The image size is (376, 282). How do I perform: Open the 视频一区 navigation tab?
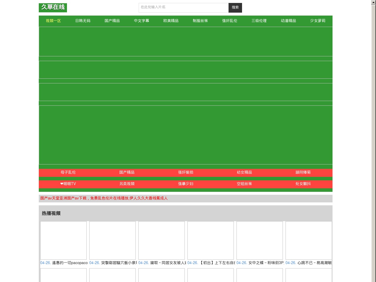point(53,21)
